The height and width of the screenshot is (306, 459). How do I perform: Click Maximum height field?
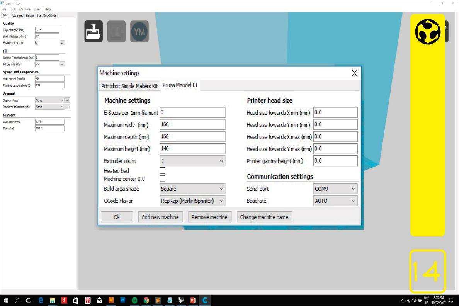click(192, 149)
